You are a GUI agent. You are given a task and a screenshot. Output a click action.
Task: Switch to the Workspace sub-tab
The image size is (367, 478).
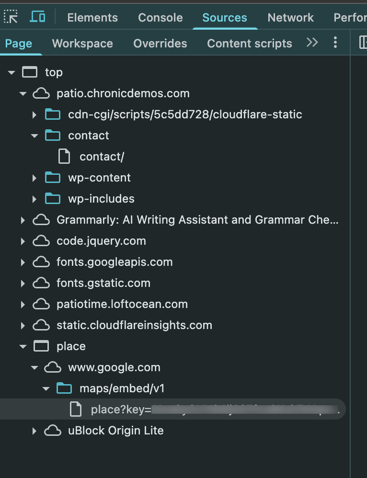(82, 44)
